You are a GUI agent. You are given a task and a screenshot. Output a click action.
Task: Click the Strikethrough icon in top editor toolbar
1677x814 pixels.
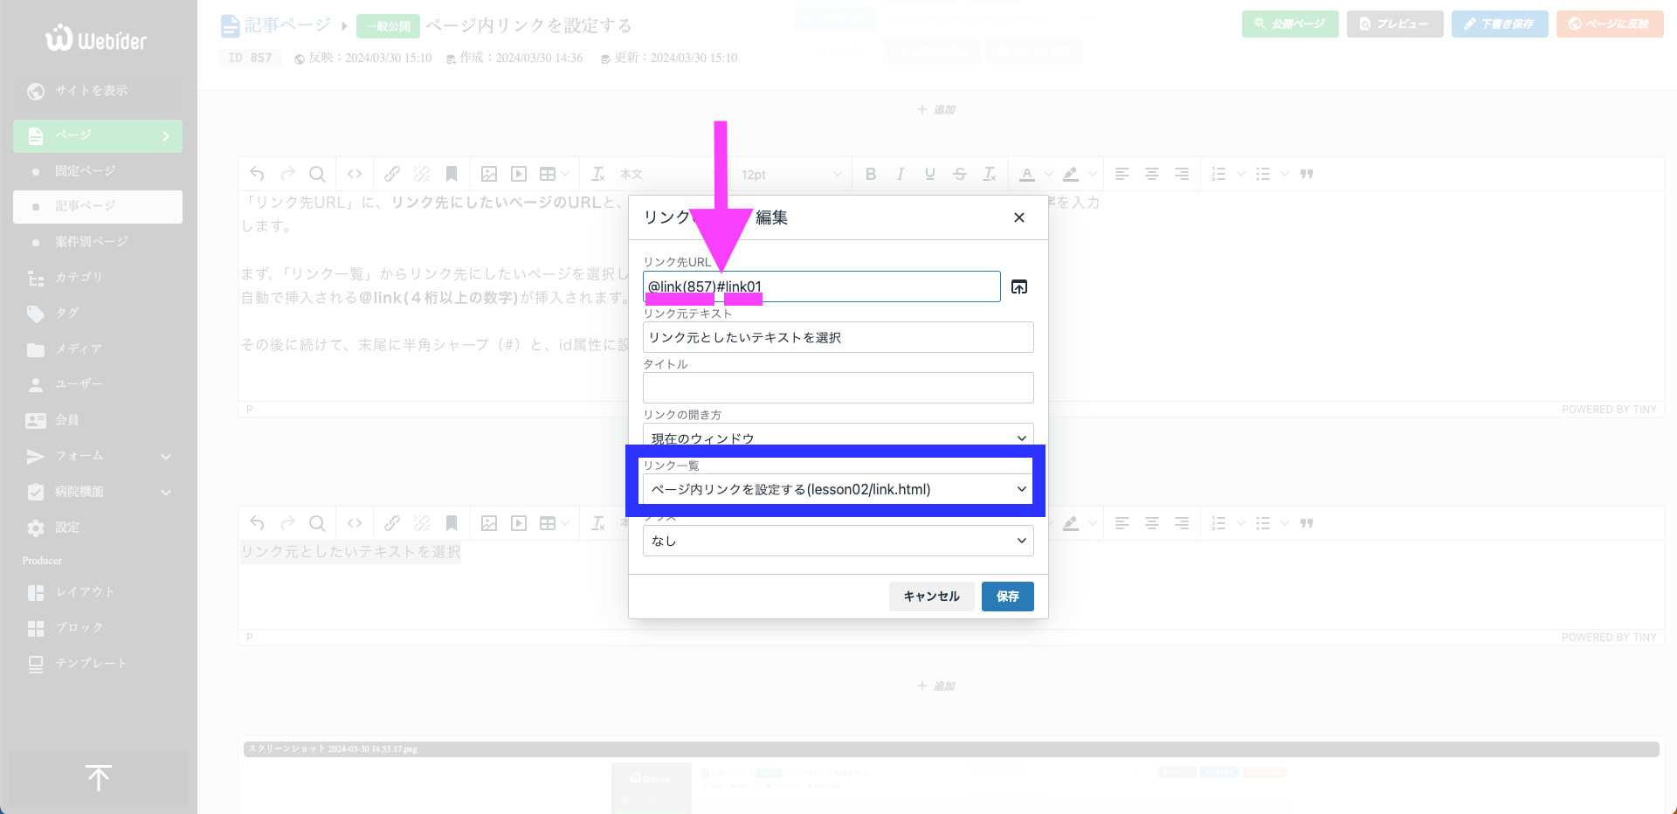[x=960, y=174]
